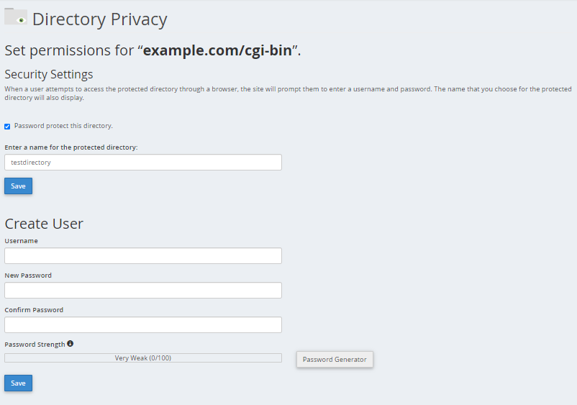The height and width of the screenshot is (405, 577).
Task: Select the Username input field
Action: coord(143,255)
